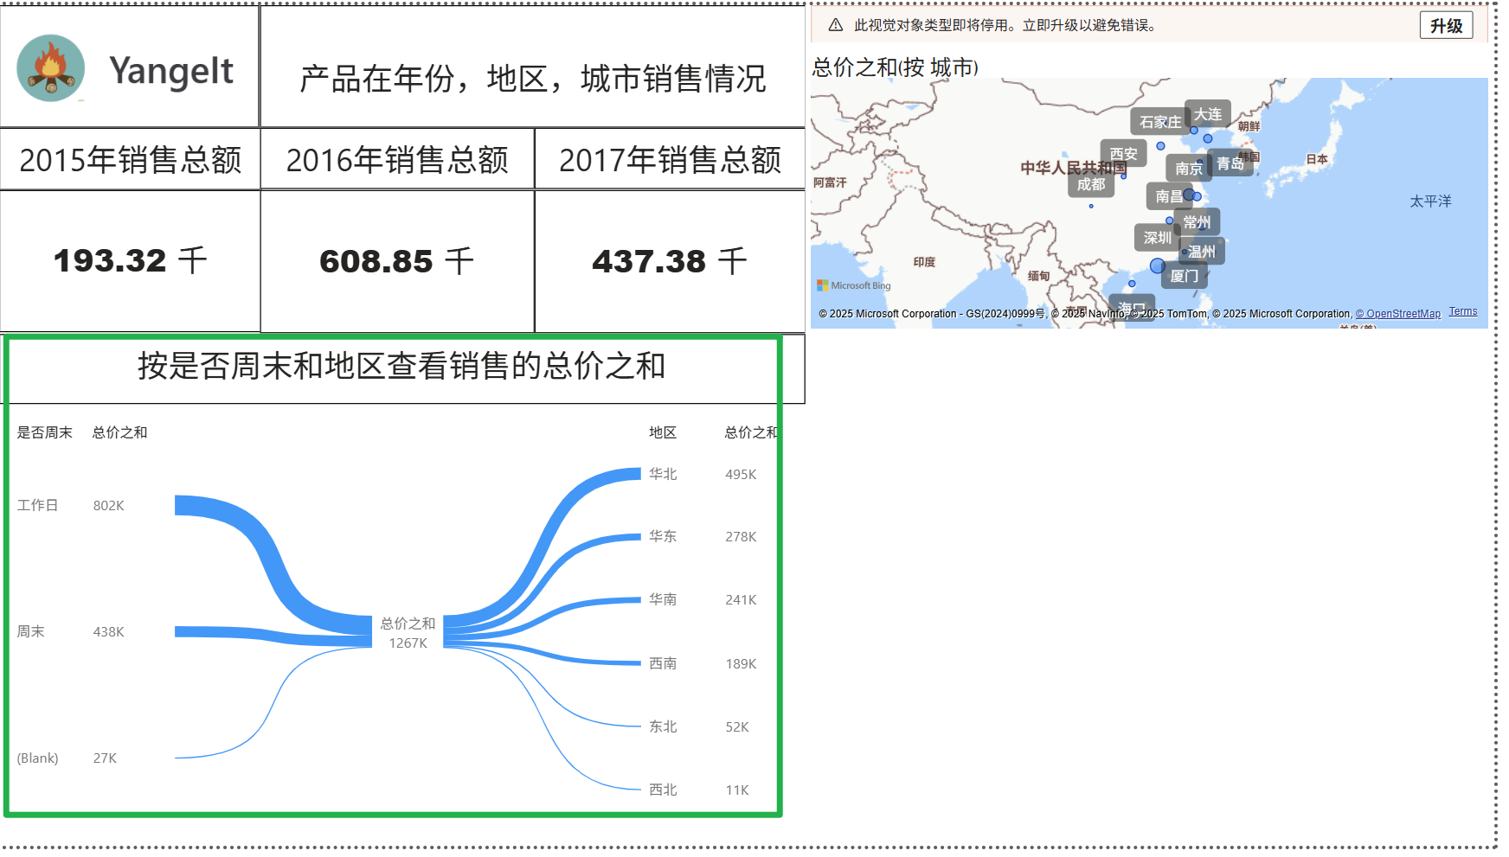Click the 成都 city label on map
The image size is (1509, 857).
point(1090,184)
